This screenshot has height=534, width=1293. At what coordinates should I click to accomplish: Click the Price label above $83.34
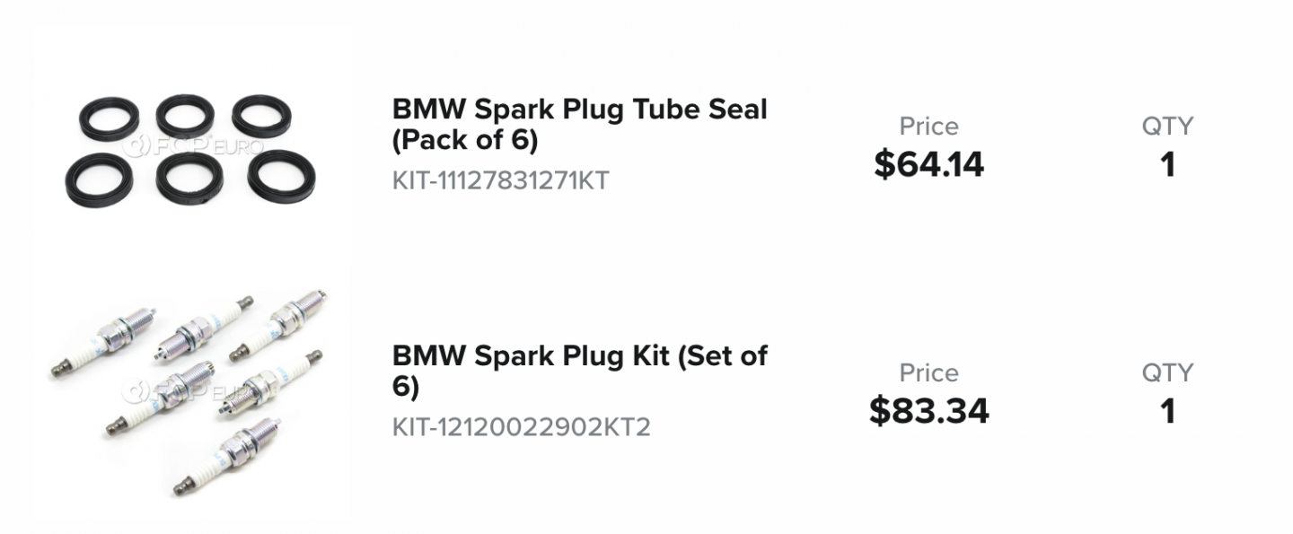click(x=928, y=372)
